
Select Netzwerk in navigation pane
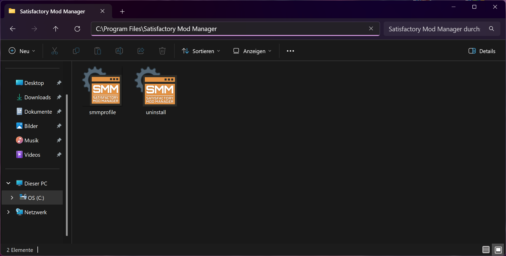coord(35,212)
